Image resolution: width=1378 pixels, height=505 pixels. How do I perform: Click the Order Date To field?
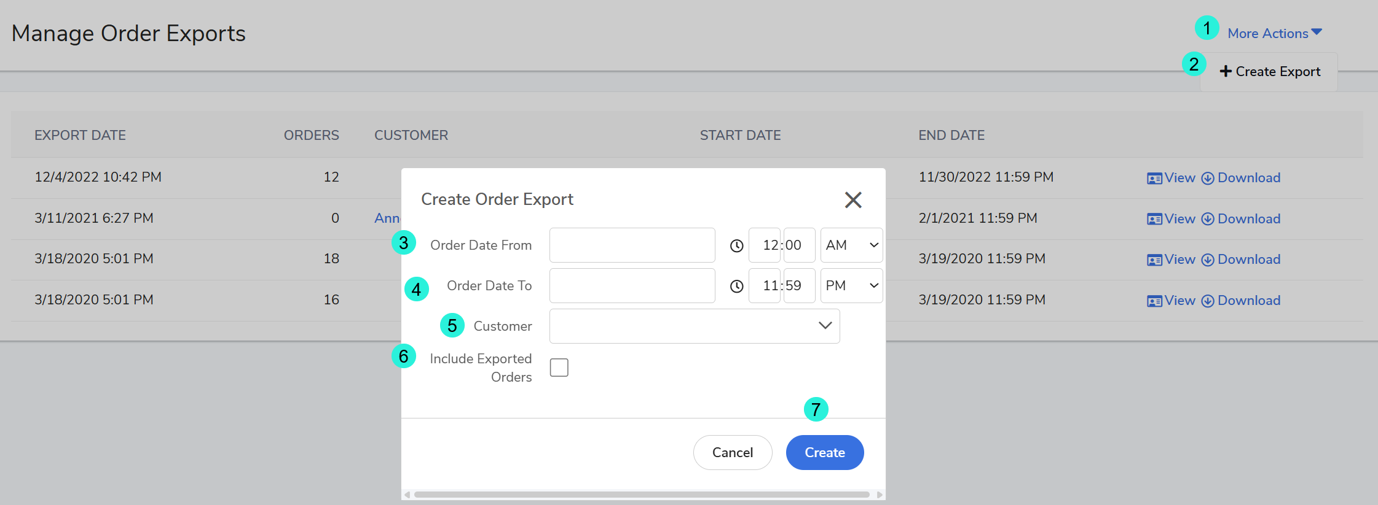coord(632,286)
